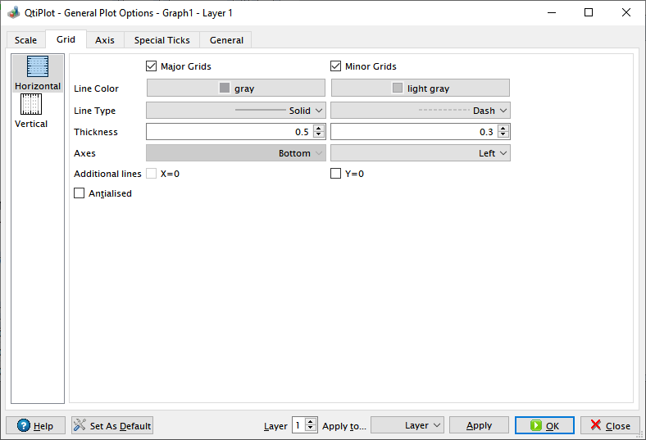Select the Vertical grid icon
The image size is (646, 440).
(31, 106)
